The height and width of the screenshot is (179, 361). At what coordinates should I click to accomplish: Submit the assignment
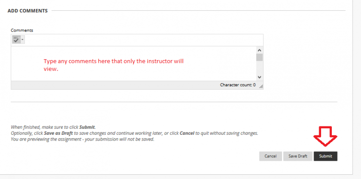[326, 156]
